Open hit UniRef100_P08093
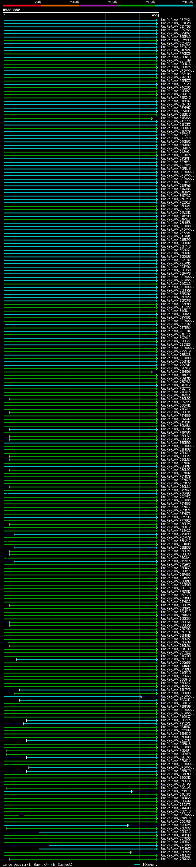 [175, 494]
